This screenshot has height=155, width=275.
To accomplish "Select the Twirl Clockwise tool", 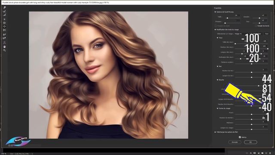I will point(4,19).
